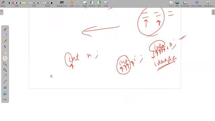Choose the thin line width
This screenshot has width=215, height=121.
point(31,3)
